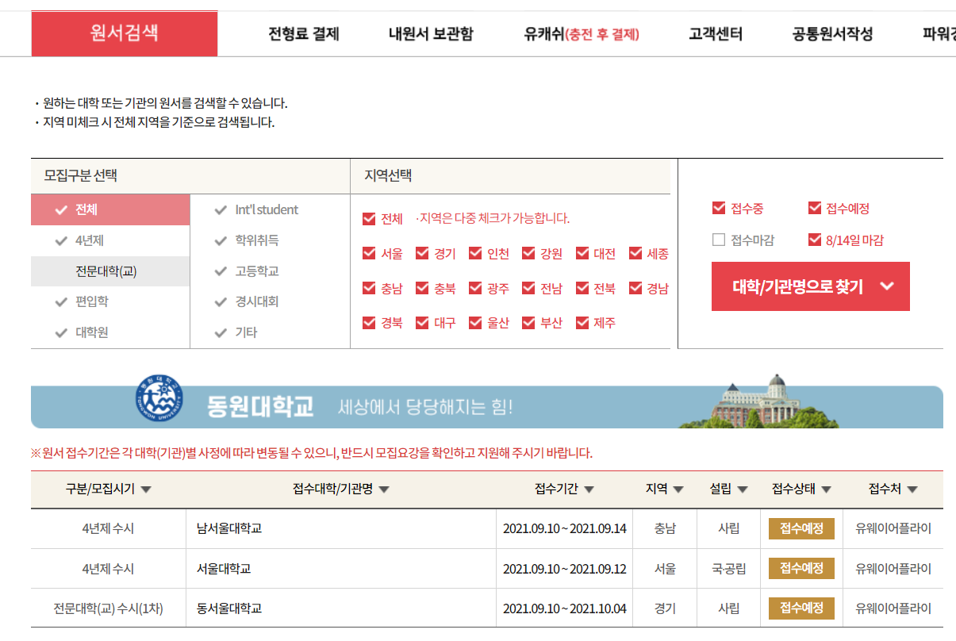956x641 pixels.
Task: Select 4년제 recruitment category
Action: tap(110, 240)
